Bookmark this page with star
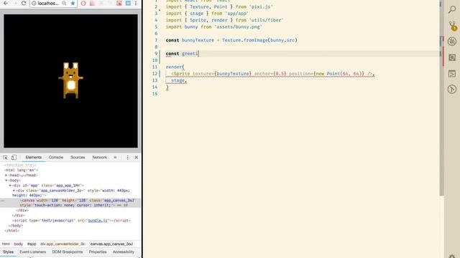Viewport: 460px width, 258px height. 73,4
